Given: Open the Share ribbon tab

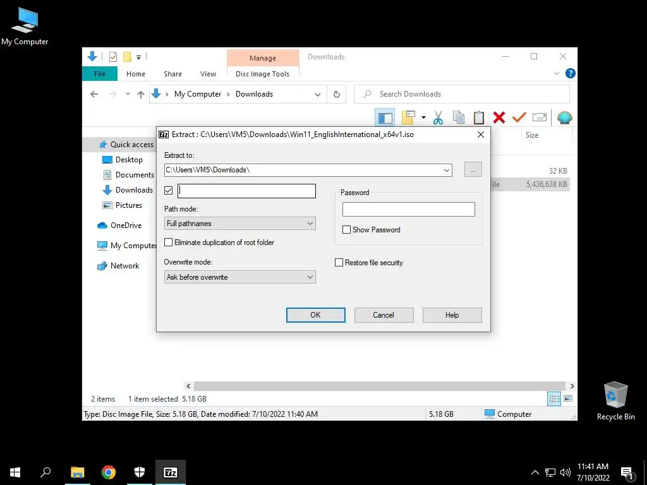Looking at the screenshot, I should 172,74.
